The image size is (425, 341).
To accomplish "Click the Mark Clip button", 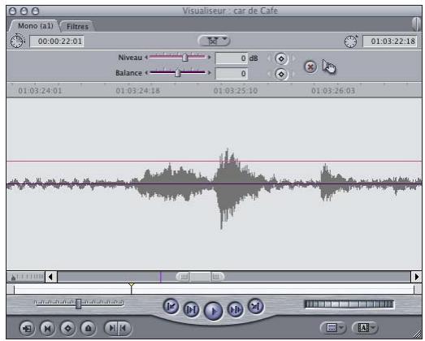I will pos(47,329).
